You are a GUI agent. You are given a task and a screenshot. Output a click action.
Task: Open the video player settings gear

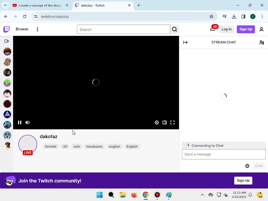157,122
